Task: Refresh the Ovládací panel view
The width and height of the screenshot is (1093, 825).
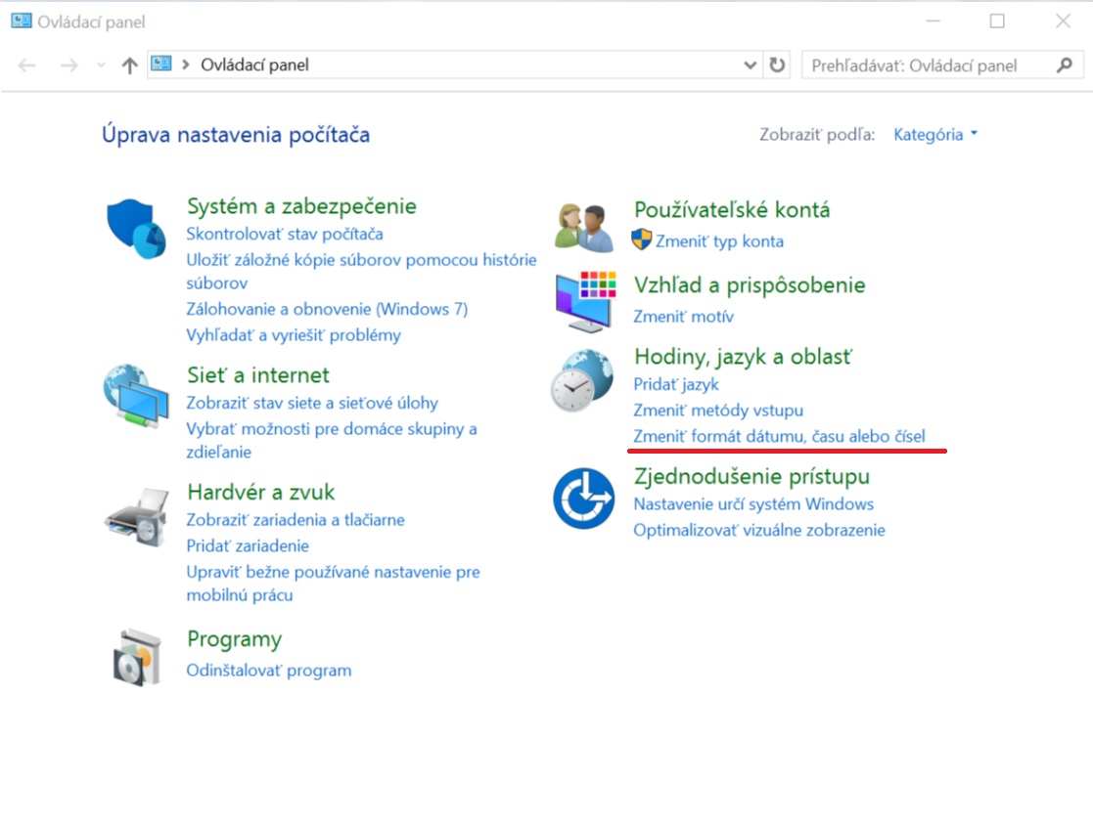Action: pos(777,65)
